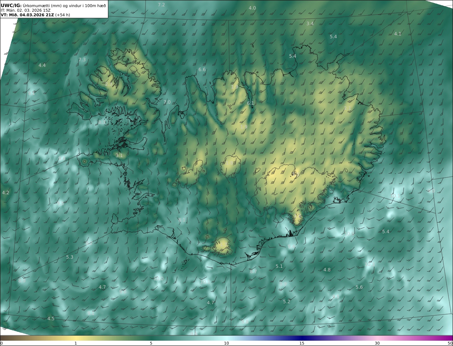The image size is (453, 346).
Task: Click the map value '4.1'
Action: pyautogui.click(x=398, y=34)
